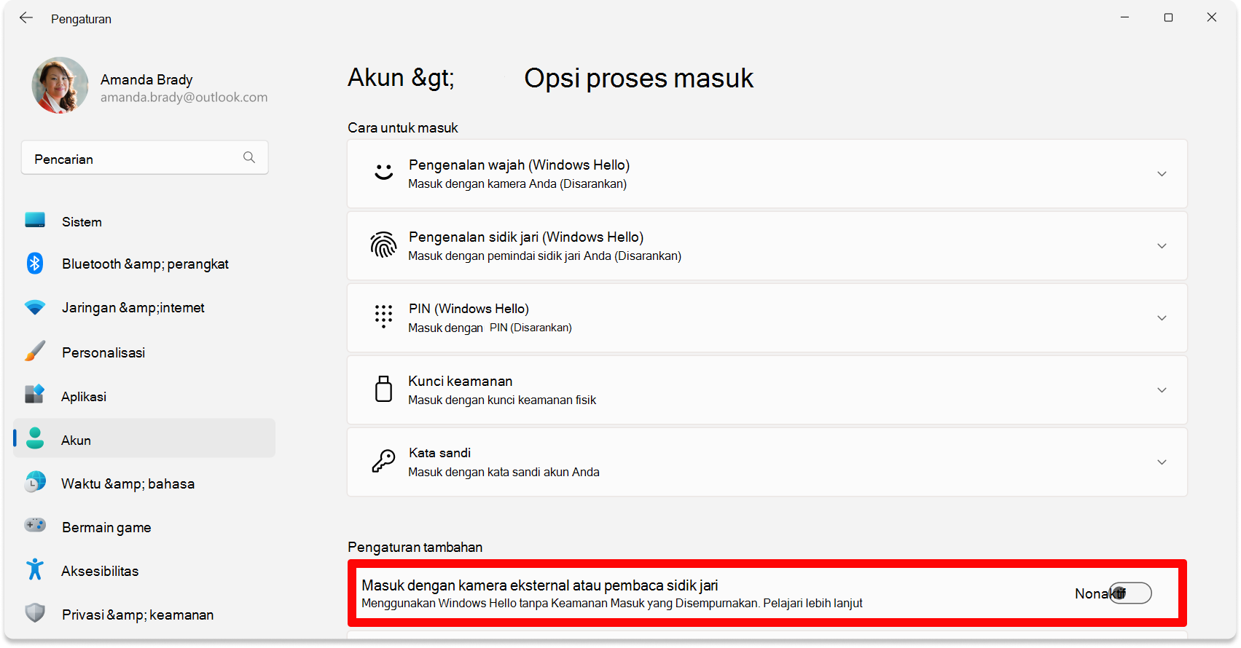1241x648 pixels.
Task: Click the face recognition smiley icon
Action: (x=383, y=173)
